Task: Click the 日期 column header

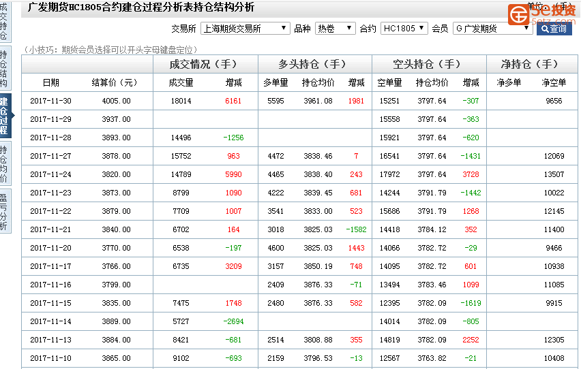Action: coord(50,82)
